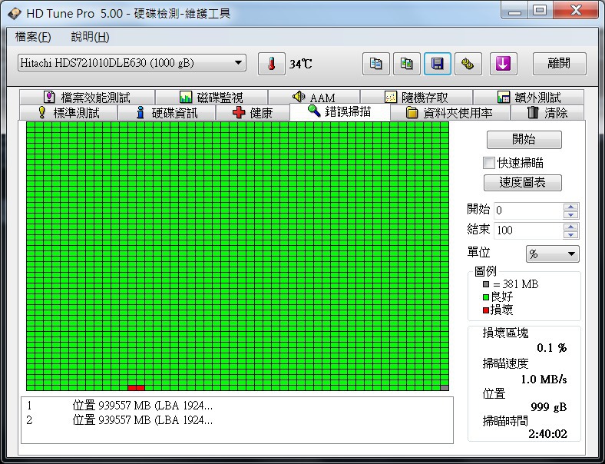Switch to the 資料夾使用率 tab
605x464 pixels.
(x=450, y=113)
